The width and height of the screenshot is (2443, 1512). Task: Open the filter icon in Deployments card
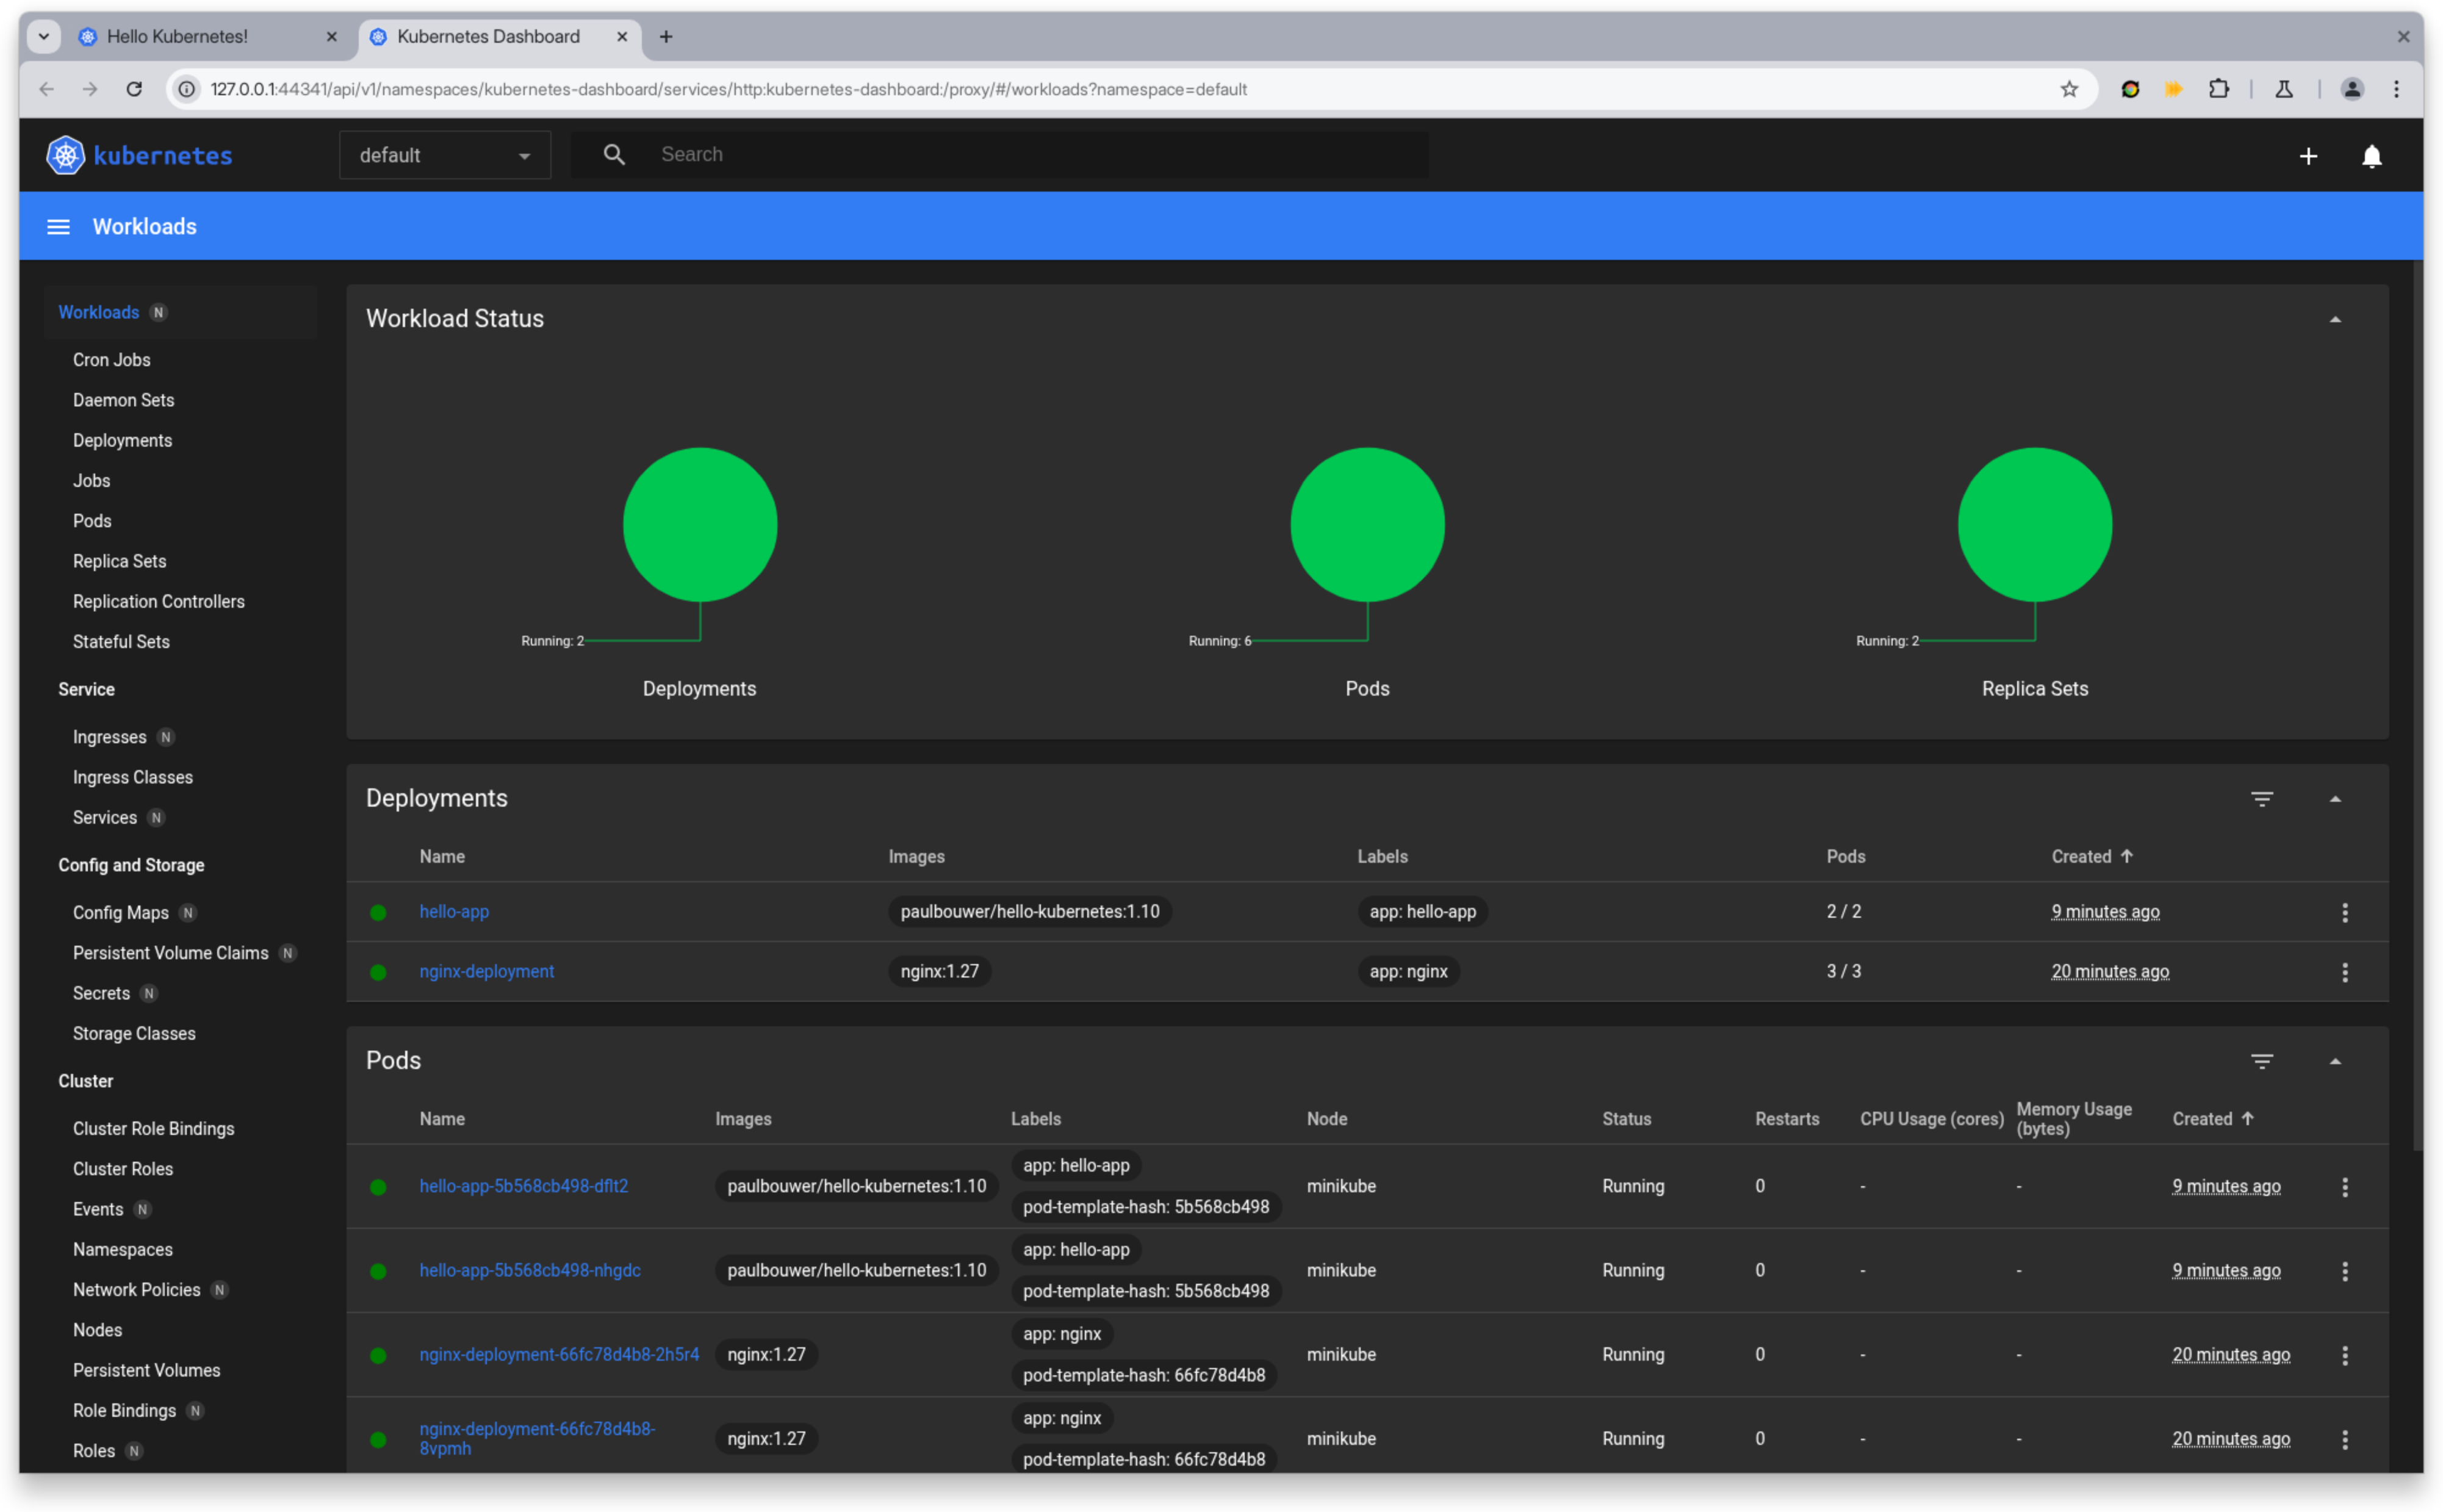click(x=2261, y=799)
